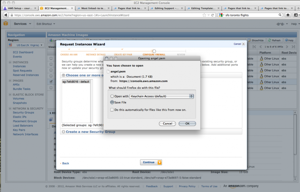Select 'Choose one or more' security groups option
Screen dimensions: 300x192
(64, 75)
